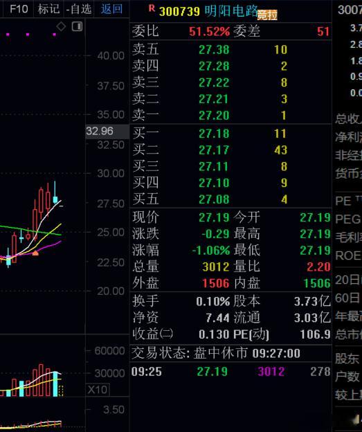Screen dimensions: 362x432
Task: Open the F10 company info tab
Action: click(19, 9)
